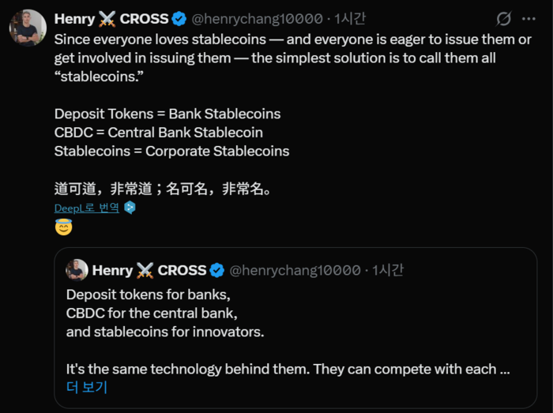Viewport: 553px width, 413px height.
Task: Expand the quoted tweet with '더 보기'
Action: pyautogui.click(x=87, y=387)
